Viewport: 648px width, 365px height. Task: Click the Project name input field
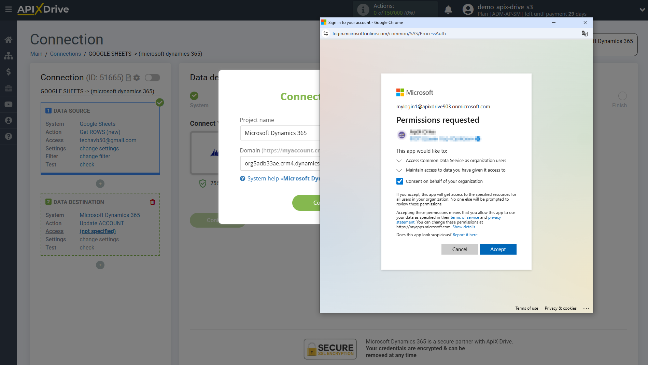point(280,133)
